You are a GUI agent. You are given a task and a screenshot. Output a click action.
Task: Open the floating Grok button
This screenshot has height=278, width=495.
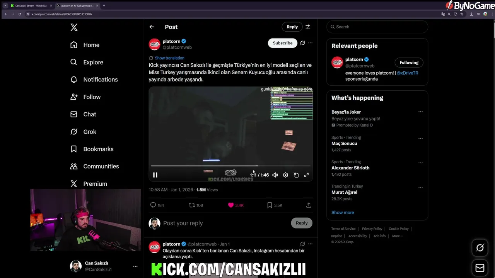pos(480,248)
